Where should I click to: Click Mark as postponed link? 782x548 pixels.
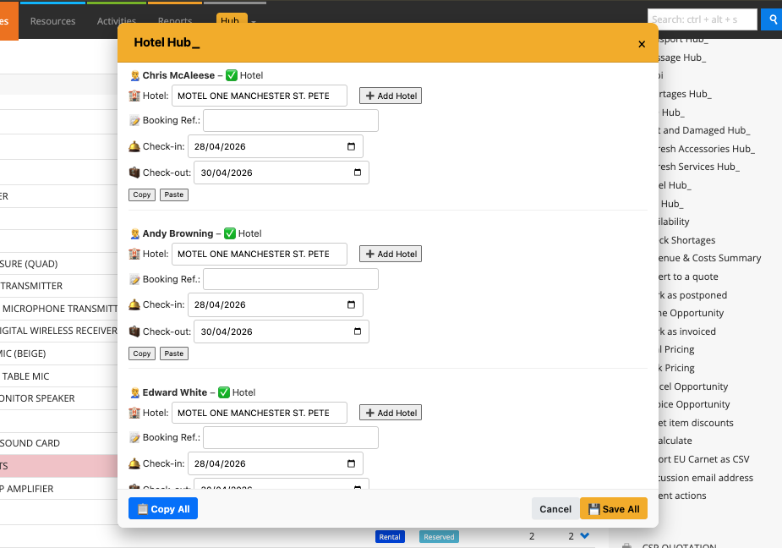point(692,295)
